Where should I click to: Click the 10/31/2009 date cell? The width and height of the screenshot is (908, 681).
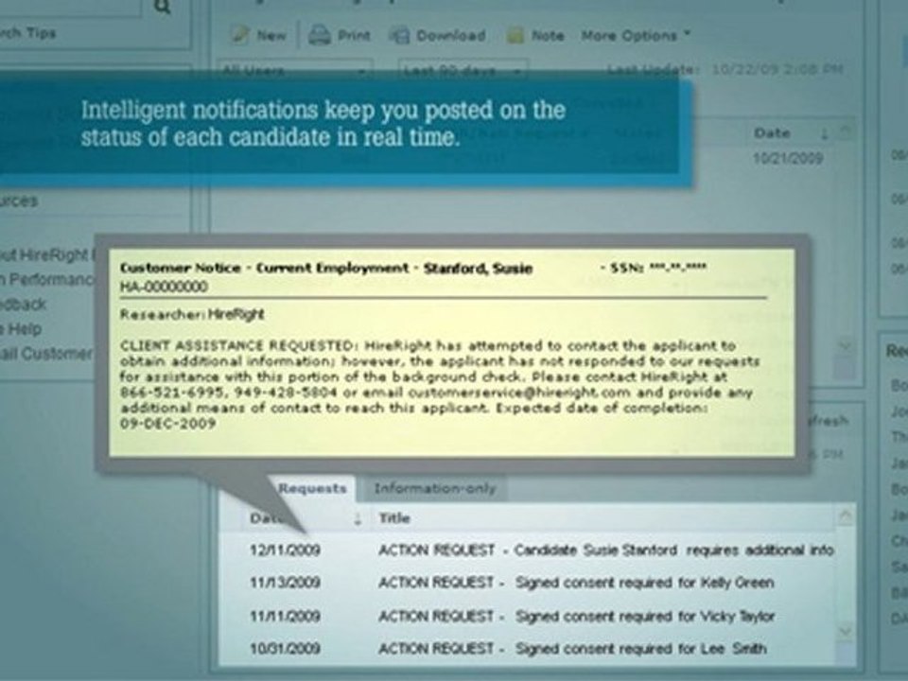tap(285, 648)
